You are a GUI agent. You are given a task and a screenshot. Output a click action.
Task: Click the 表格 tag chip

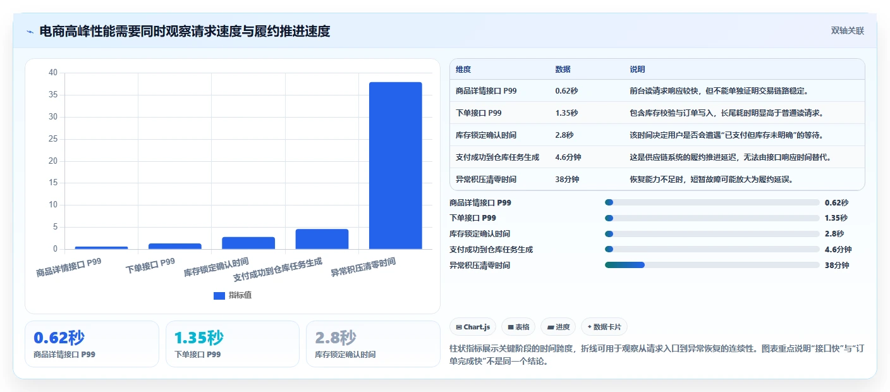pyautogui.click(x=518, y=327)
